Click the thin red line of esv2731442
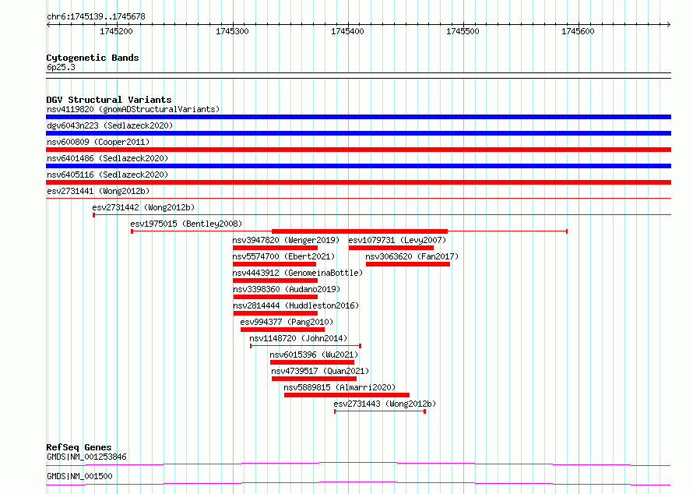Screen dimensions: 693x494 [382, 215]
